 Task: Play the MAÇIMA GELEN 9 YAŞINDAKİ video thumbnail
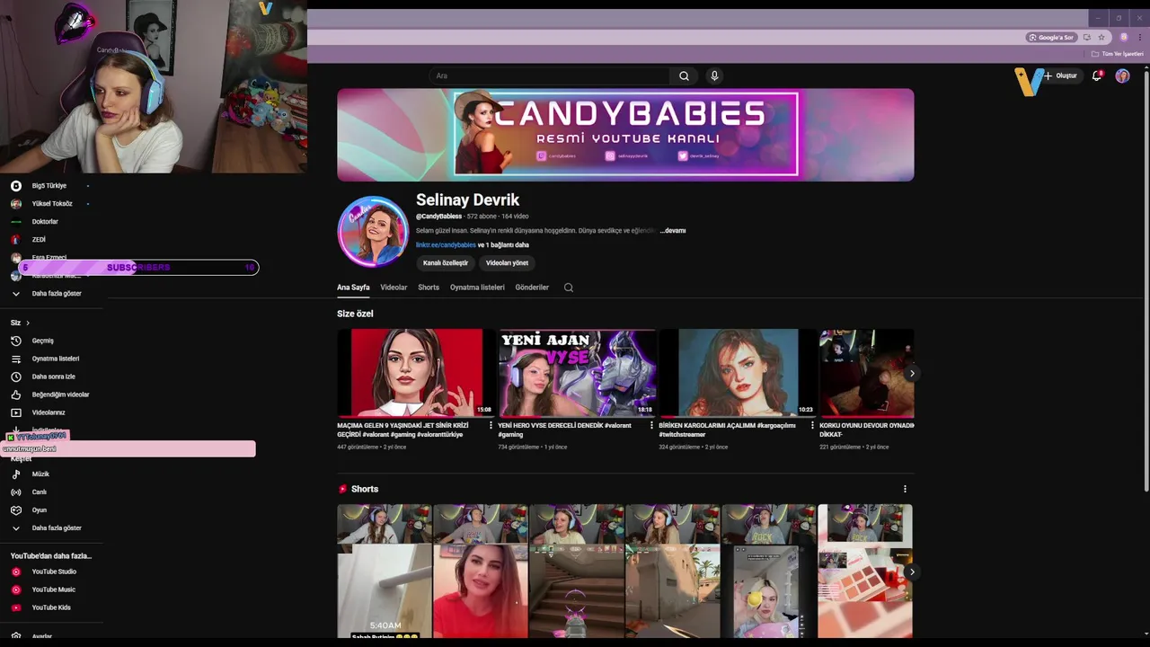coord(416,373)
